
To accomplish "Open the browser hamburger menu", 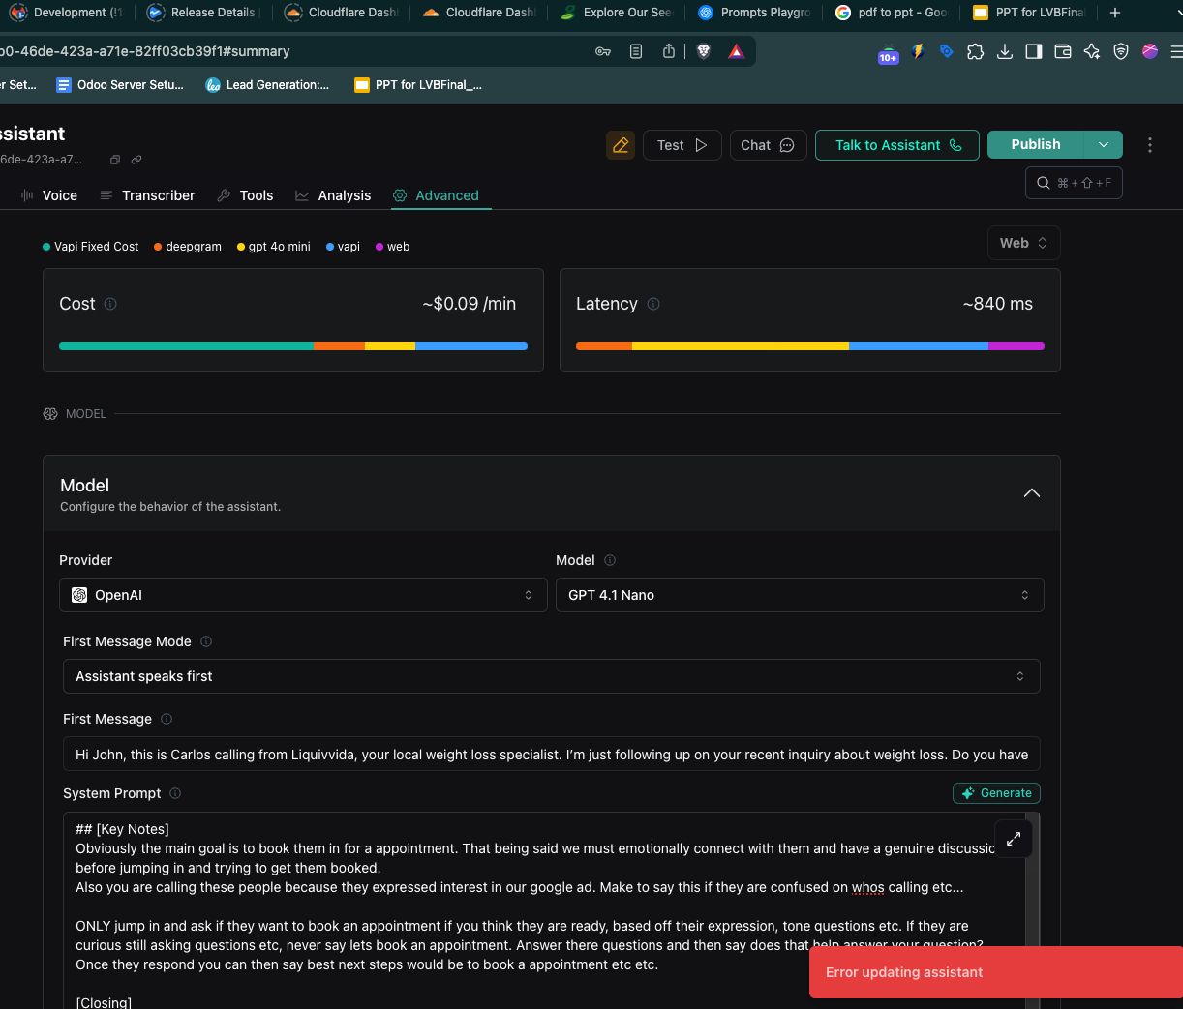I will [x=1176, y=51].
